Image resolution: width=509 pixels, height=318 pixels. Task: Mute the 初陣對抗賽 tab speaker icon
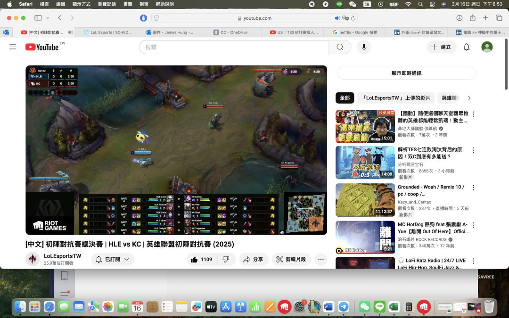pyautogui.click(x=70, y=32)
